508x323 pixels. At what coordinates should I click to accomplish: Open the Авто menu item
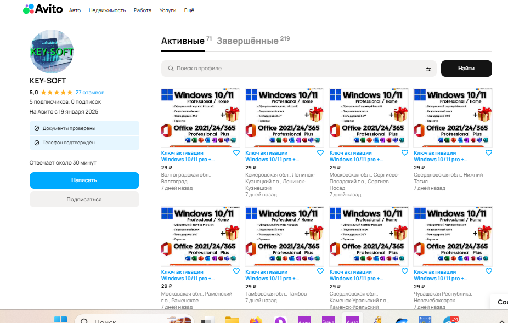75,10
